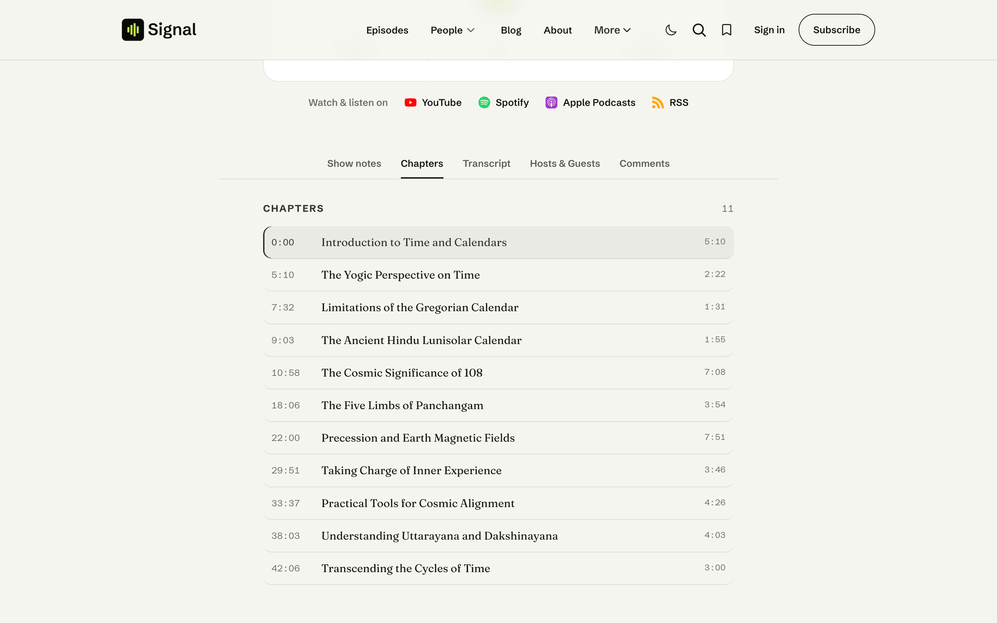
Task: Click the Apple Podcasts icon
Action: tap(551, 103)
